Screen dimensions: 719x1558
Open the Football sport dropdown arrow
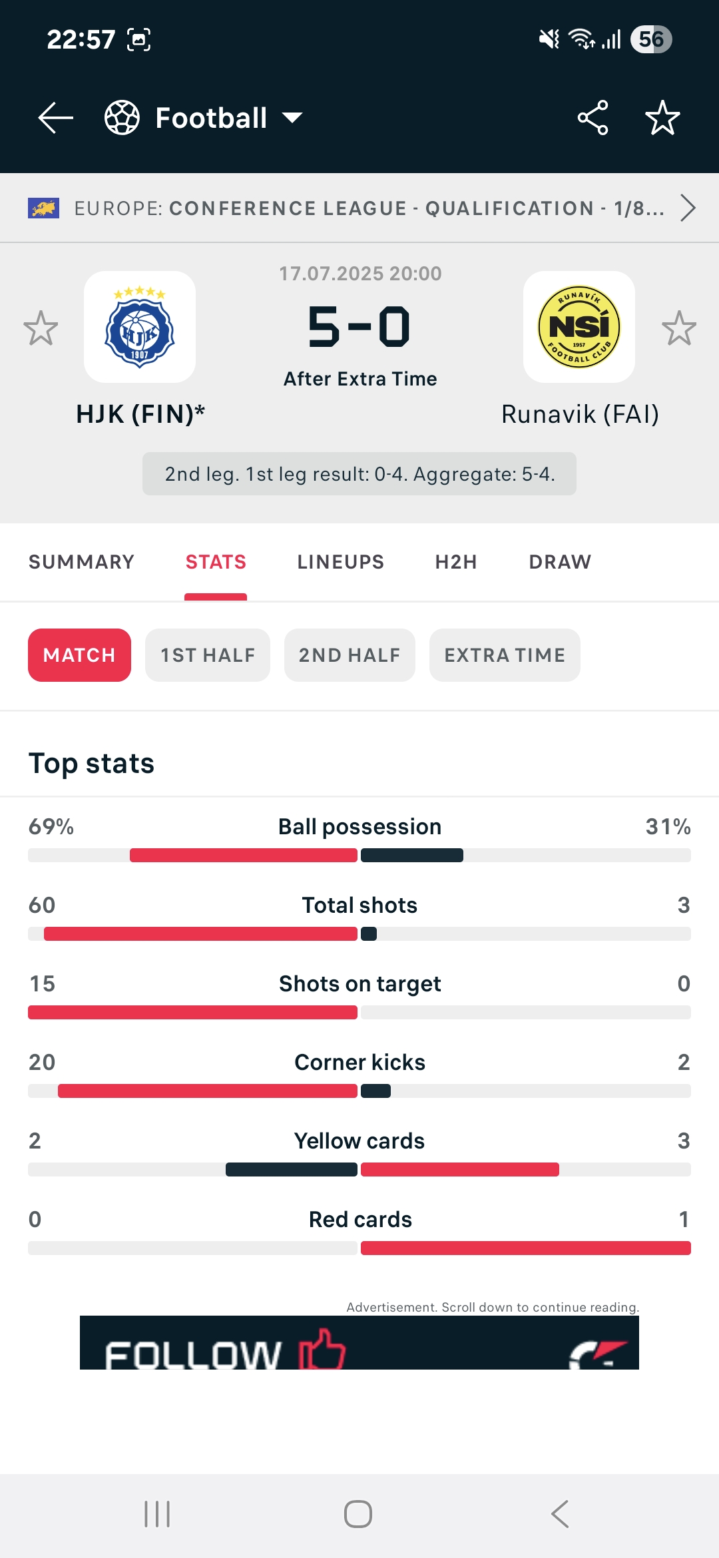pos(292,118)
